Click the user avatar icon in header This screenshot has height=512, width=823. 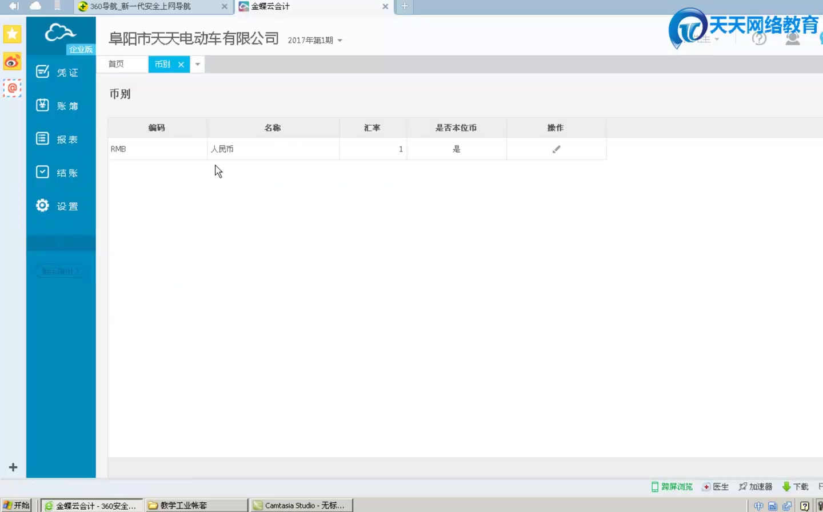coord(793,38)
